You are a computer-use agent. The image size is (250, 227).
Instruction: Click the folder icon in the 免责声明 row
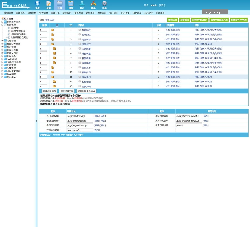tap(54, 86)
